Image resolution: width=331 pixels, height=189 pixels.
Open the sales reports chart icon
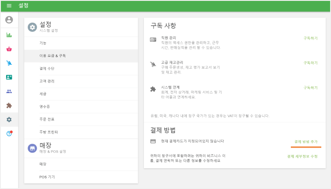point(9,35)
